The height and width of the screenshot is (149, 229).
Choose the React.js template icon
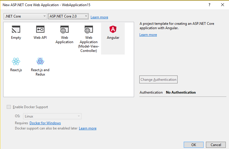tap(16, 61)
